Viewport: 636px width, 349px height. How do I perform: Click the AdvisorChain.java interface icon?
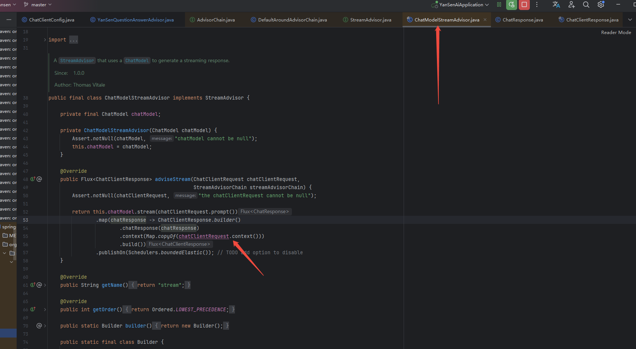click(x=192, y=20)
